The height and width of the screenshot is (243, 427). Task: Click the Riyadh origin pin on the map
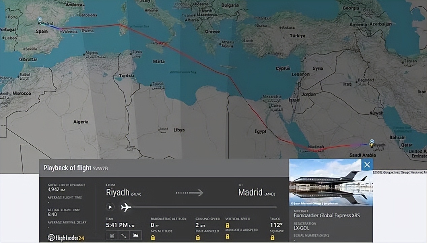point(371,142)
